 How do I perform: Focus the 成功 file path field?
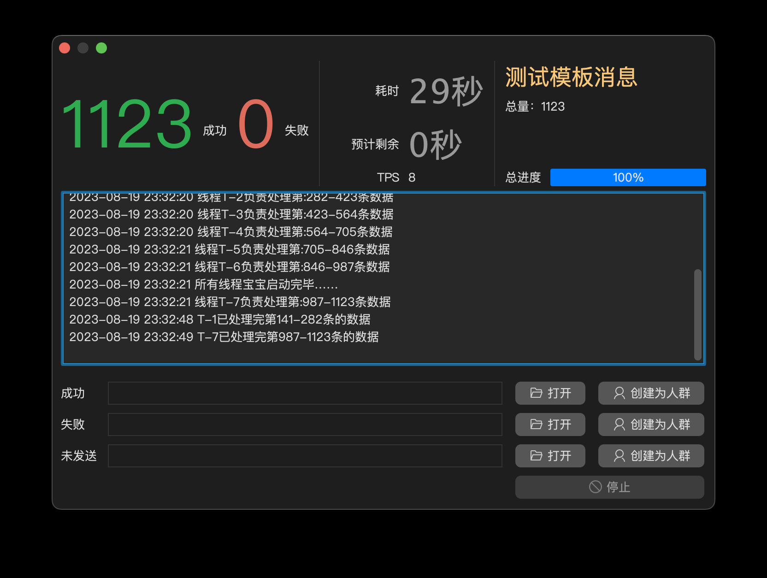305,393
